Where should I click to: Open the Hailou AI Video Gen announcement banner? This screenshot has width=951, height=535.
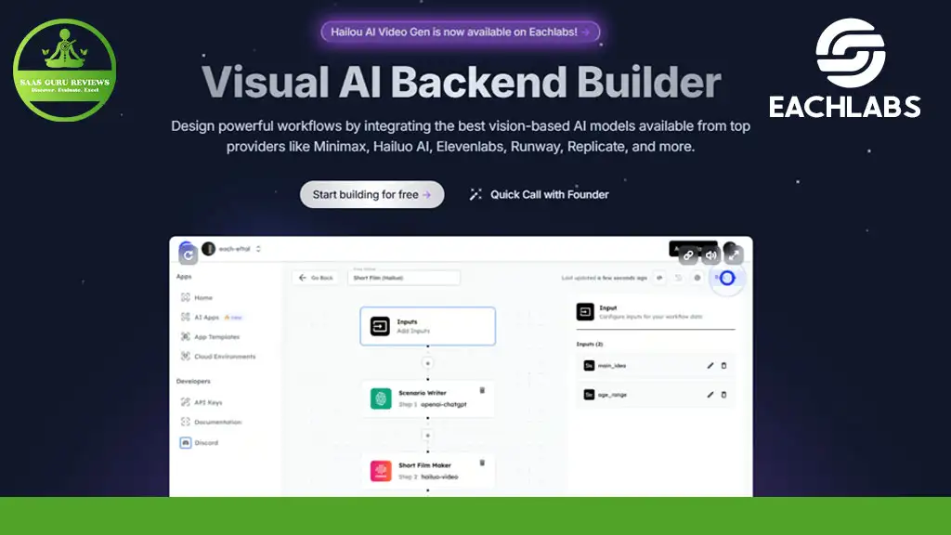[461, 32]
